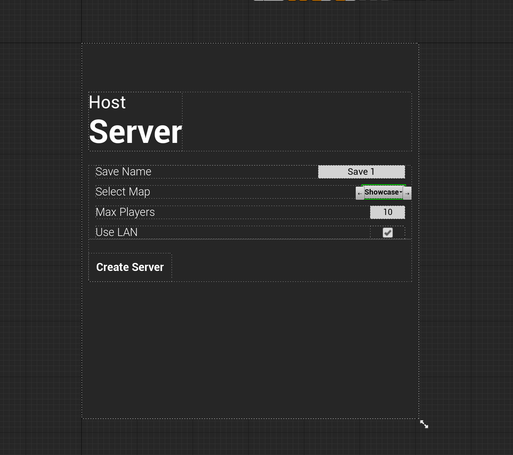
Task: Select the "Save Name" label
Action: pyautogui.click(x=123, y=172)
